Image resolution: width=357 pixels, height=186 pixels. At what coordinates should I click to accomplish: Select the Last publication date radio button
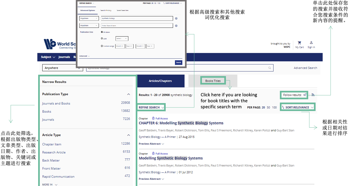[102, 38]
